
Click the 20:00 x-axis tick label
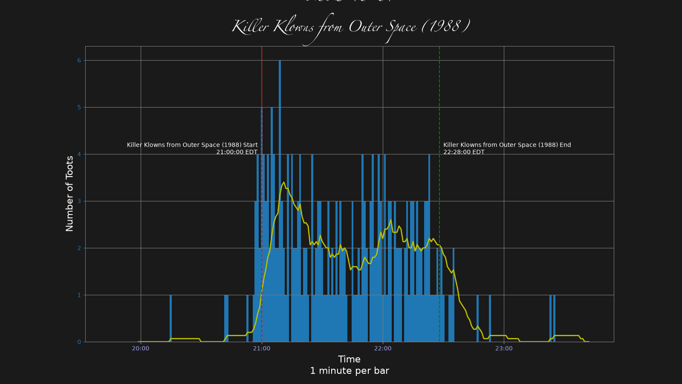[x=141, y=349]
